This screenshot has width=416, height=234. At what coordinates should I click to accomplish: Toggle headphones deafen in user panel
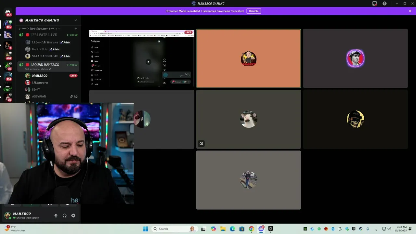(64, 215)
